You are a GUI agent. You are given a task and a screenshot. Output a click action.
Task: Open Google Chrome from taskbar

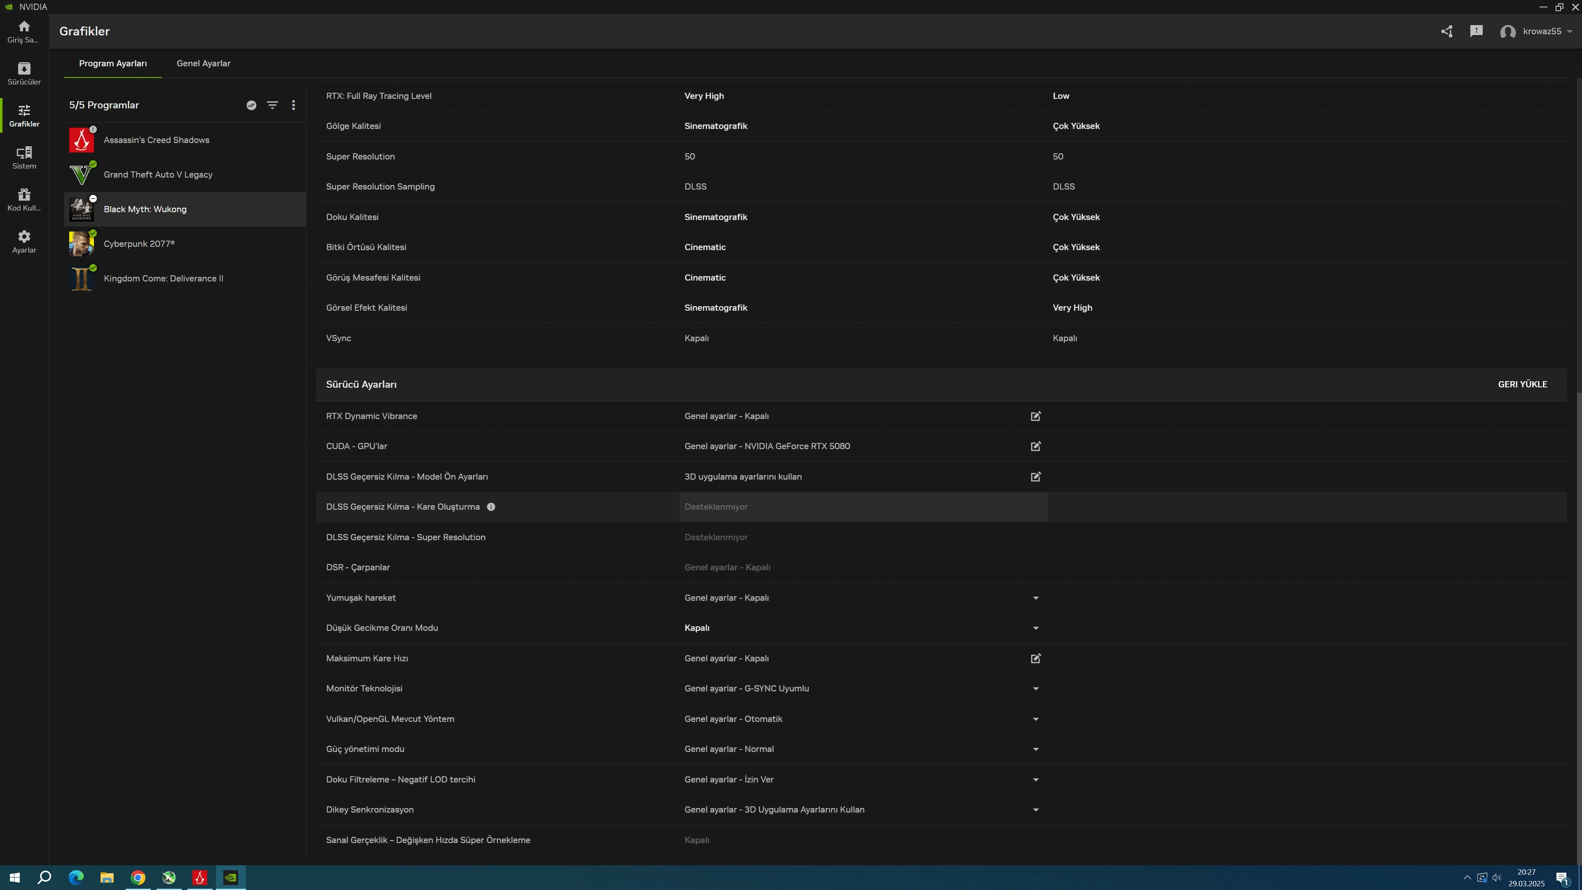[x=138, y=878]
